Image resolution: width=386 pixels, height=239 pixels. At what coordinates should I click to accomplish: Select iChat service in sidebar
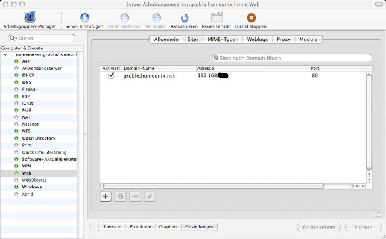point(27,103)
